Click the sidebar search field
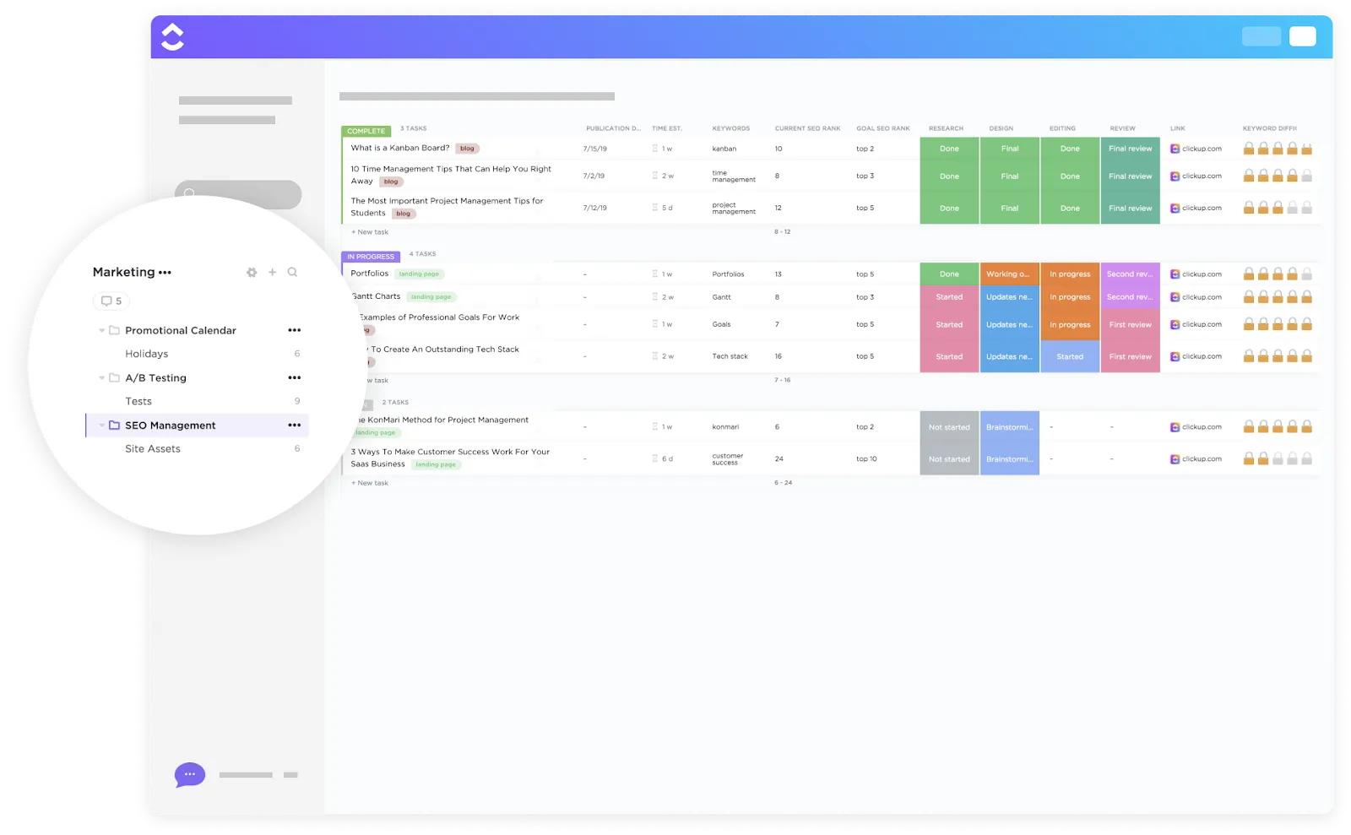This screenshot has width=1351, height=835. pos(238,193)
